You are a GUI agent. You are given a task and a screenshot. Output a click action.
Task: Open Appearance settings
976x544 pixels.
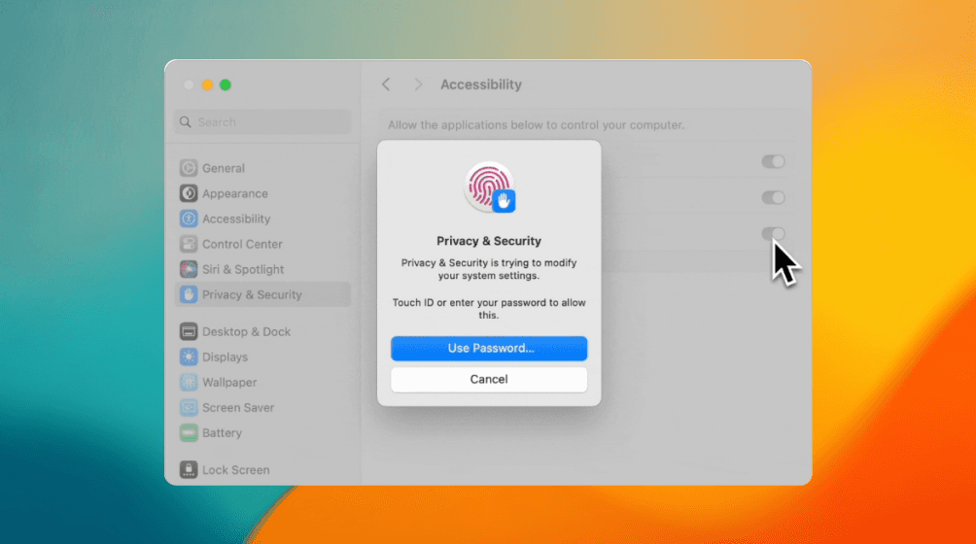pos(262,193)
